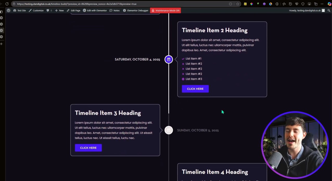Viewport: 332px width, 181px height.
Task: Click the browser address bar URL
Action: (77, 4)
